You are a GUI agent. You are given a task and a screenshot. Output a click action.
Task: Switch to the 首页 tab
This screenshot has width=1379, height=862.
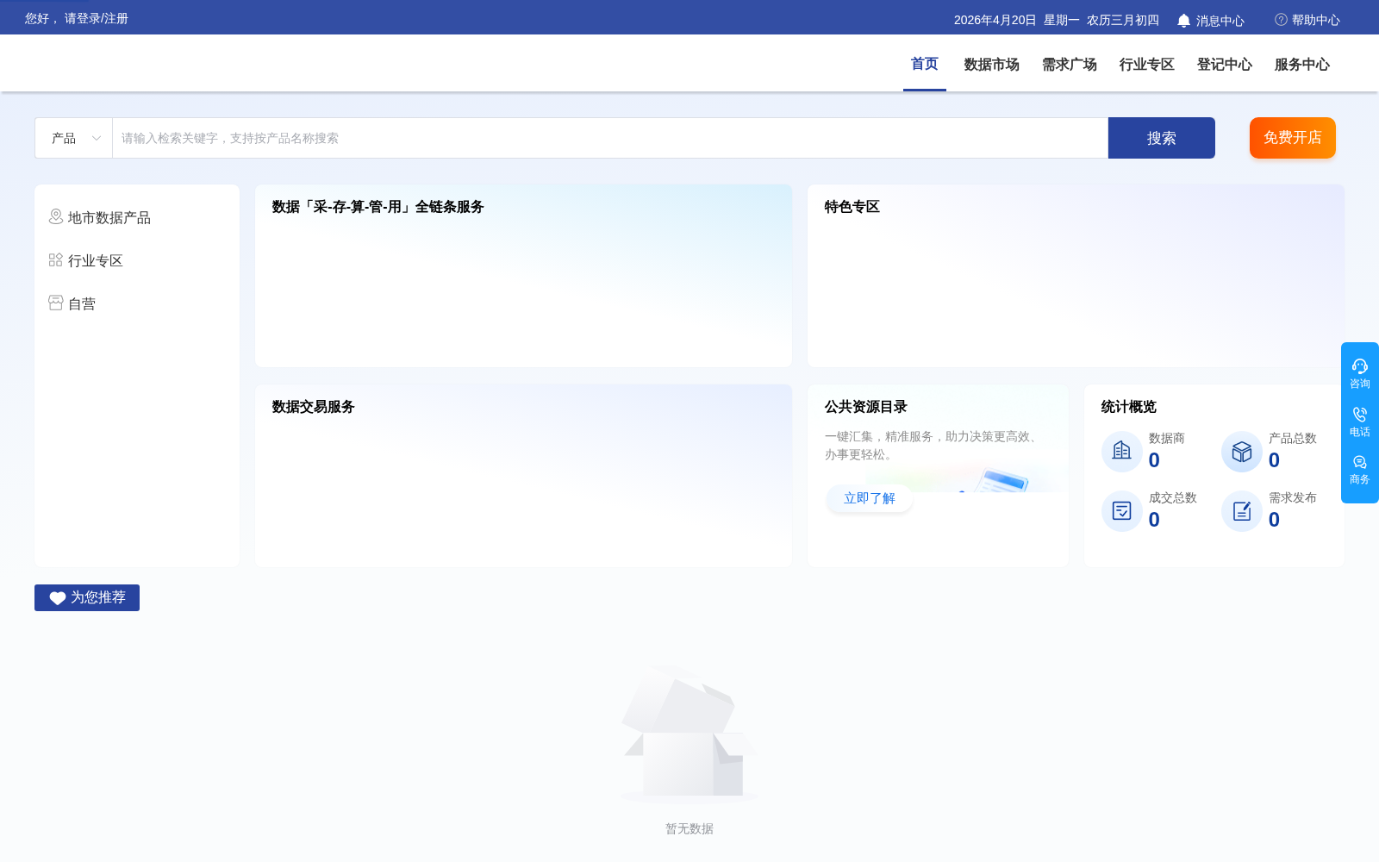925,64
